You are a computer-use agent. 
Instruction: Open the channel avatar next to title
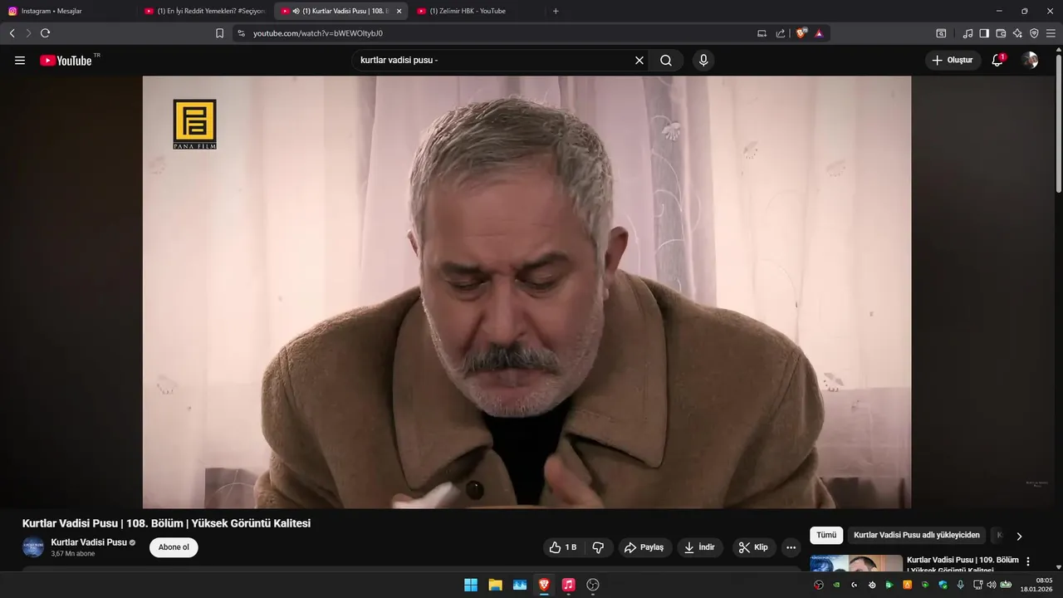click(33, 547)
